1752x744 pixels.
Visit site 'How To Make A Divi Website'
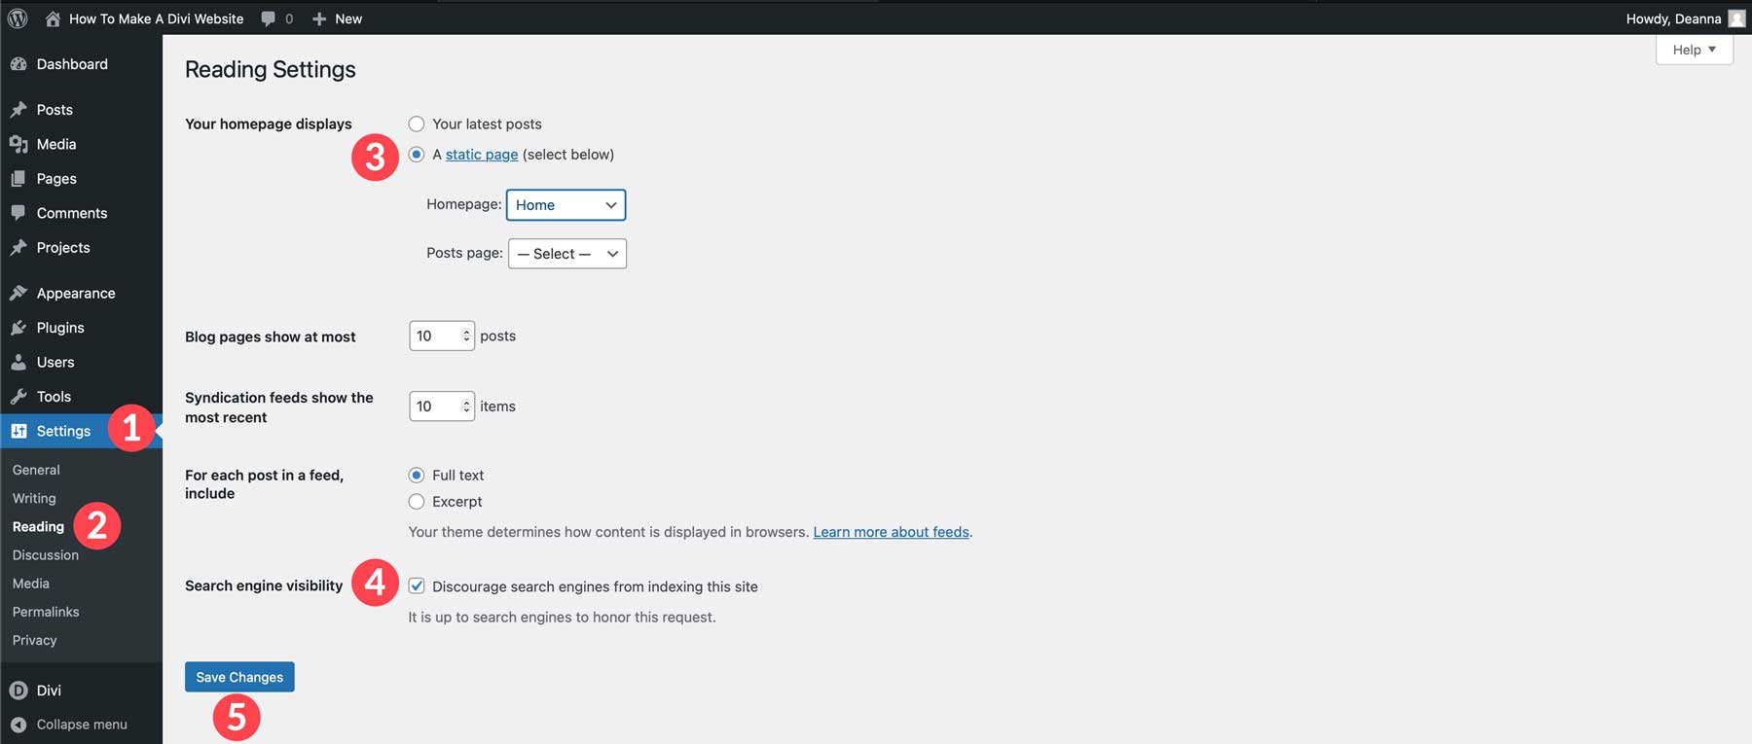(156, 18)
